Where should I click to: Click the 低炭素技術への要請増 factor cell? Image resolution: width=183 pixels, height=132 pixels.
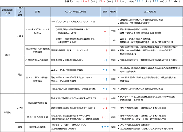click(38, 60)
